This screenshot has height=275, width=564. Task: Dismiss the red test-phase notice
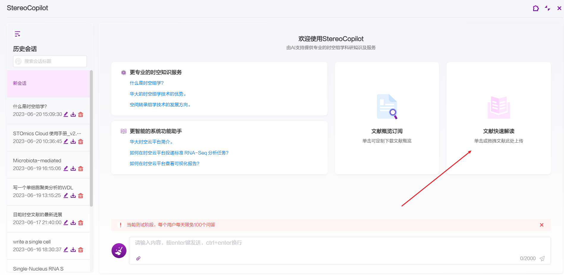point(542,225)
